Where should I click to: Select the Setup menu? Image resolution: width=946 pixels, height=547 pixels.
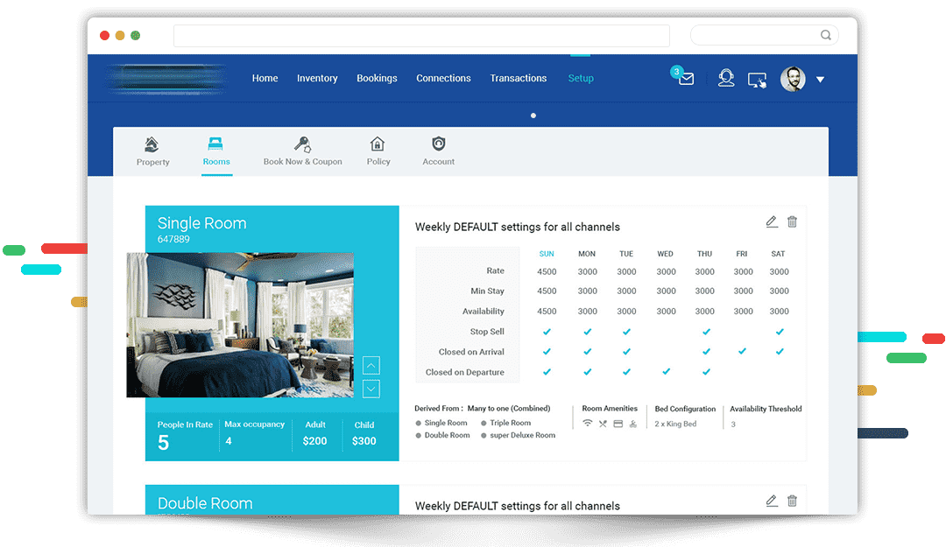point(581,79)
